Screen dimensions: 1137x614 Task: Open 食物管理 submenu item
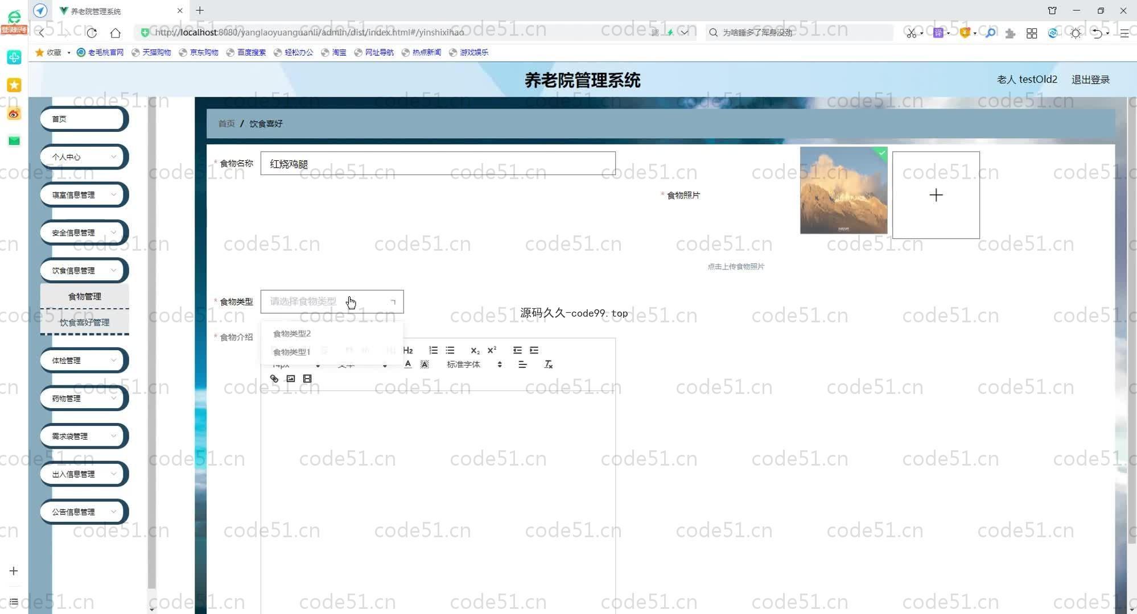coord(85,296)
